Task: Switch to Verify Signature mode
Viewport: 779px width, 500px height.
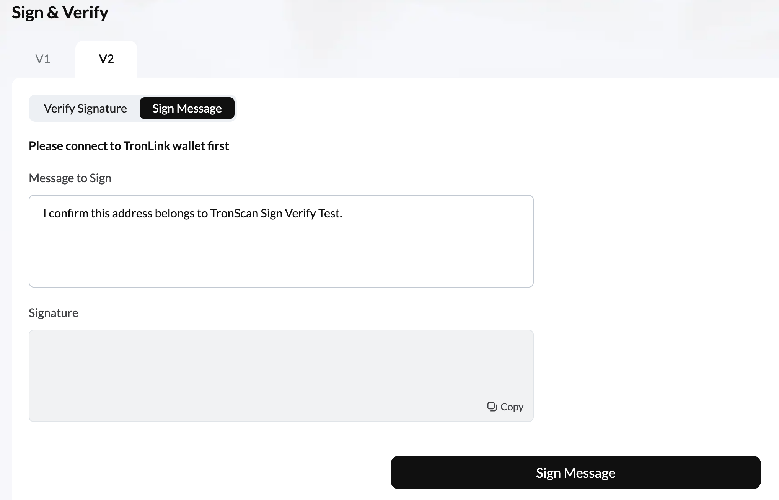Action: [85, 108]
